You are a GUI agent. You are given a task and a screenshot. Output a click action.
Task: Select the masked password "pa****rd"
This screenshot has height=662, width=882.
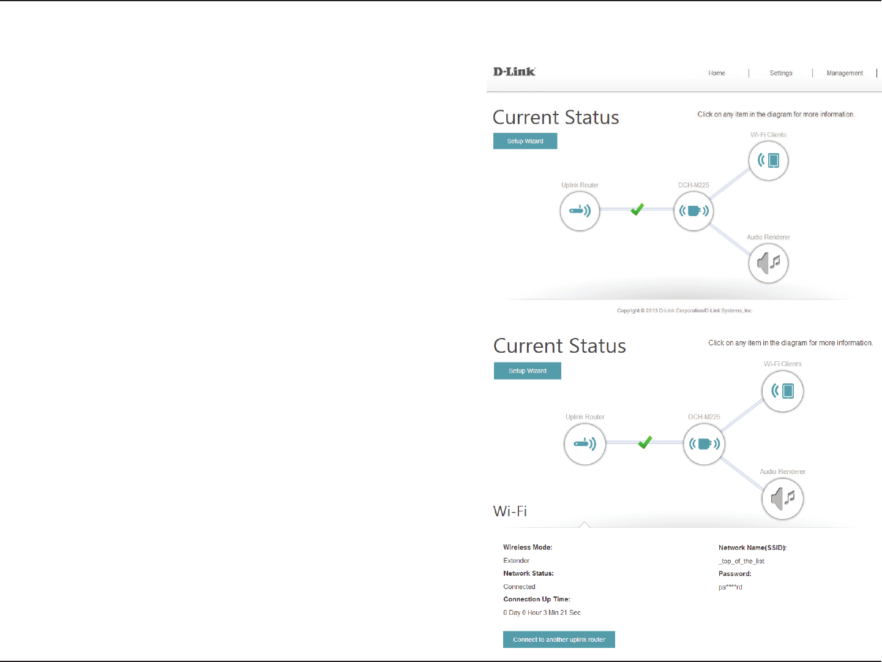click(x=730, y=587)
